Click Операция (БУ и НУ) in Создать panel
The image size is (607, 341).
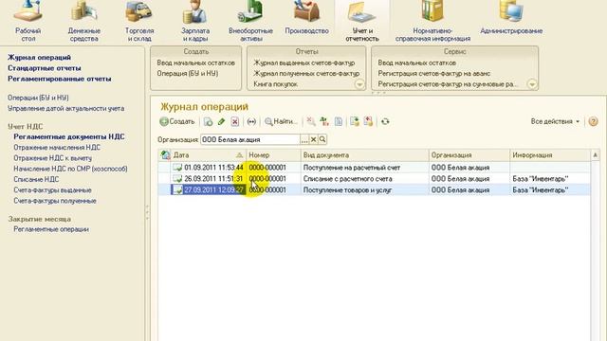pos(188,73)
